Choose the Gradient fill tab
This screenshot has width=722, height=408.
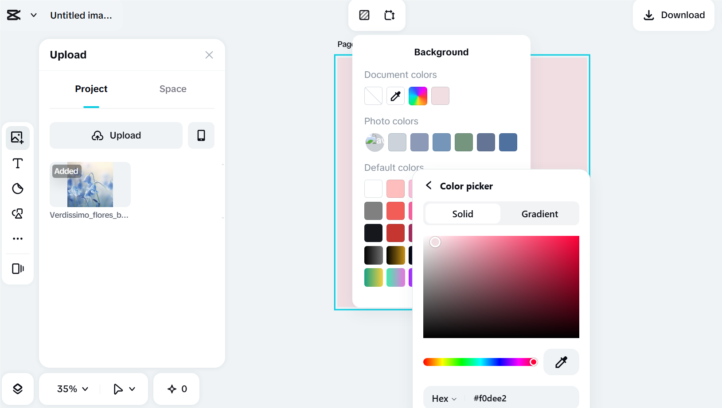point(540,214)
